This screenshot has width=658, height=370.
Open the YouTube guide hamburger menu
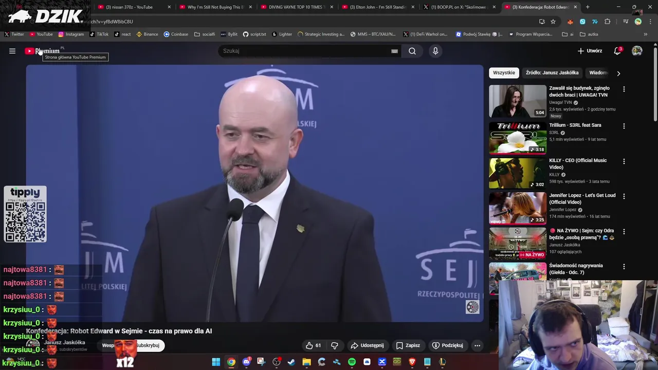click(x=12, y=51)
